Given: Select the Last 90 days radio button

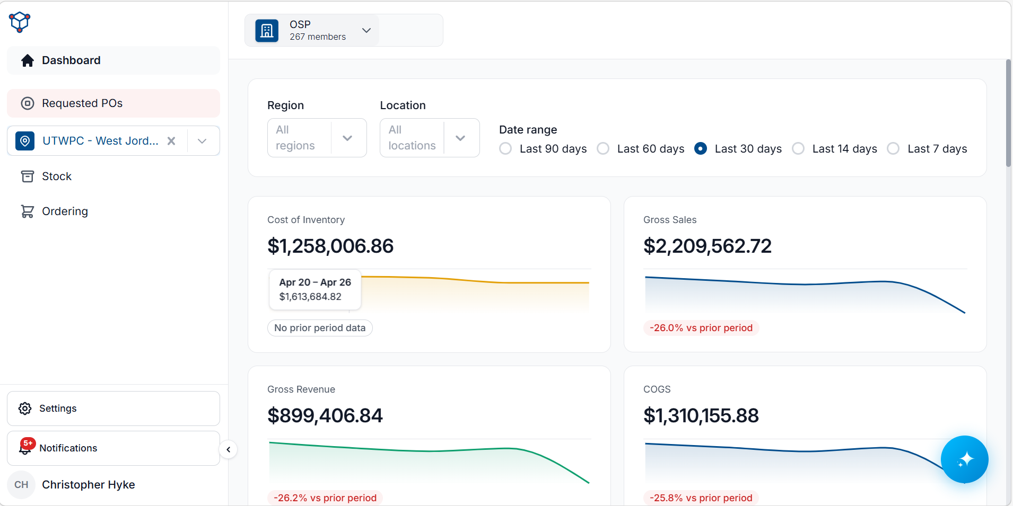Looking at the screenshot, I should pos(505,149).
